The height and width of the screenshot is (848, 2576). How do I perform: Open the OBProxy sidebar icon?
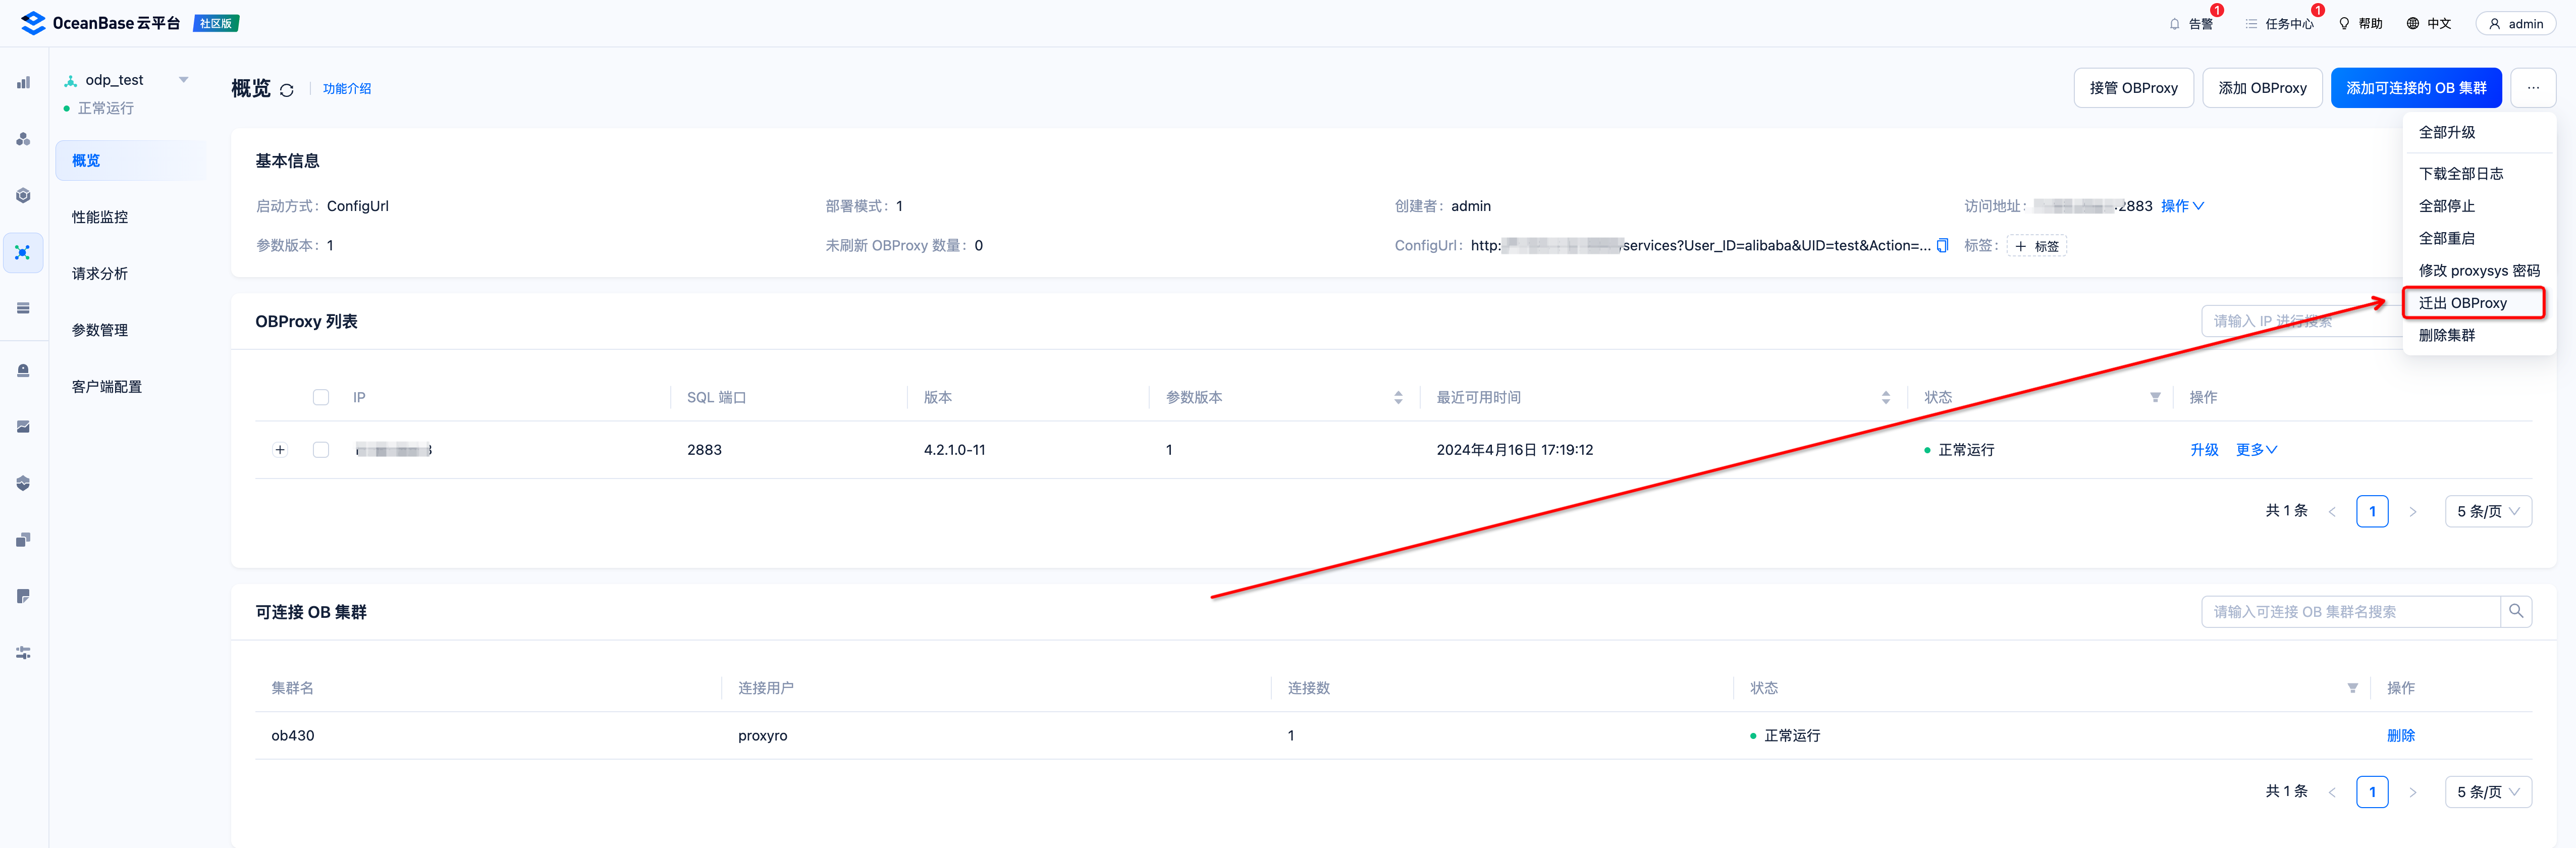point(23,253)
